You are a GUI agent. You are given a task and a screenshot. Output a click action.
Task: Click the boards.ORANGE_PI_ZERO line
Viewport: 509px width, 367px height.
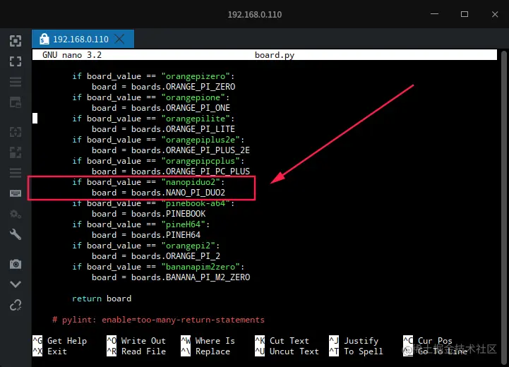(x=164, y=87)
